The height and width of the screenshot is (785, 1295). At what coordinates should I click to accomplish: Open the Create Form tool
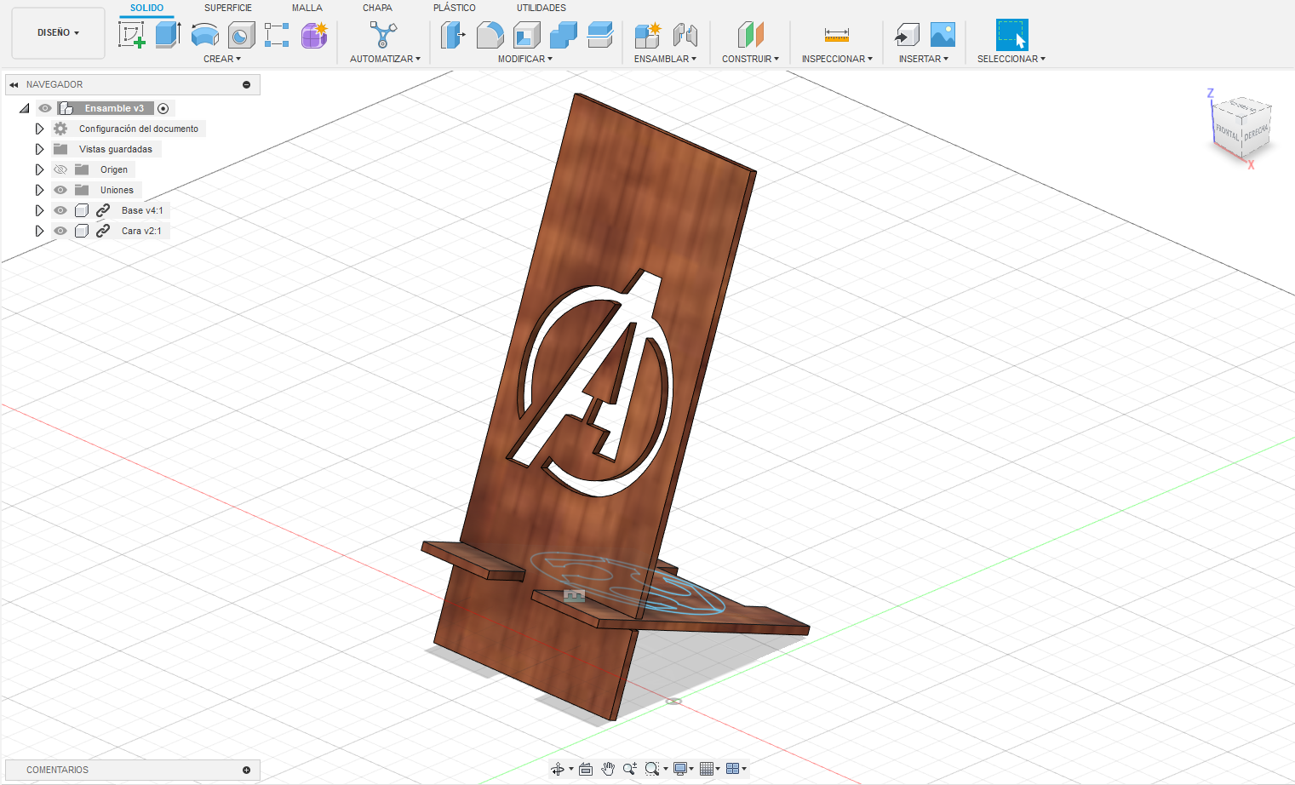313,37
